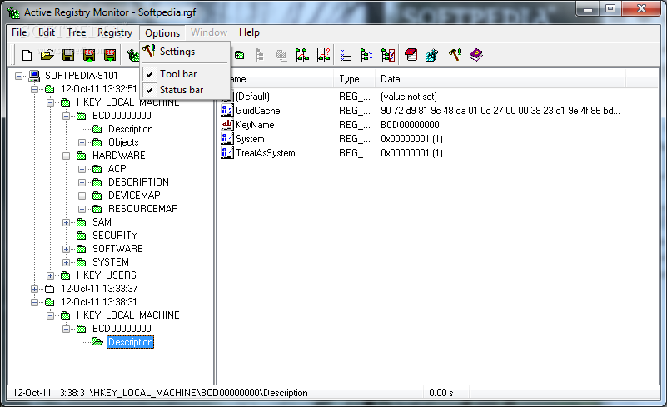The width and height of the screenshot is (667, 407).
Task: Select the DESCRIPTION key under HARDWARE
Action: 139,182
